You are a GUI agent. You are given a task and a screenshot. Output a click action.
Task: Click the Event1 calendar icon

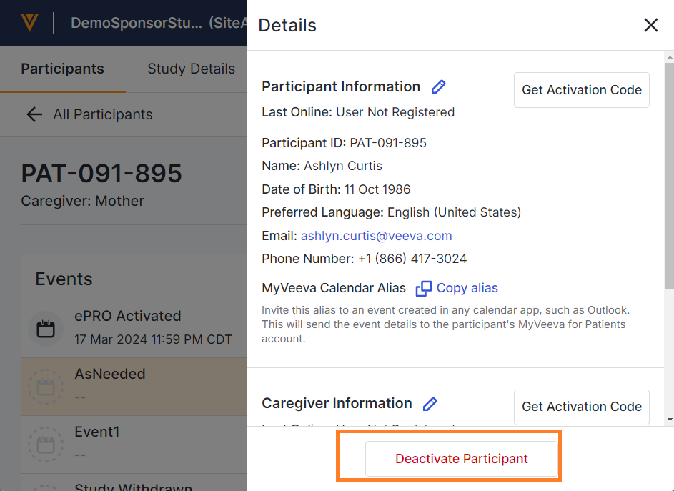46,445
